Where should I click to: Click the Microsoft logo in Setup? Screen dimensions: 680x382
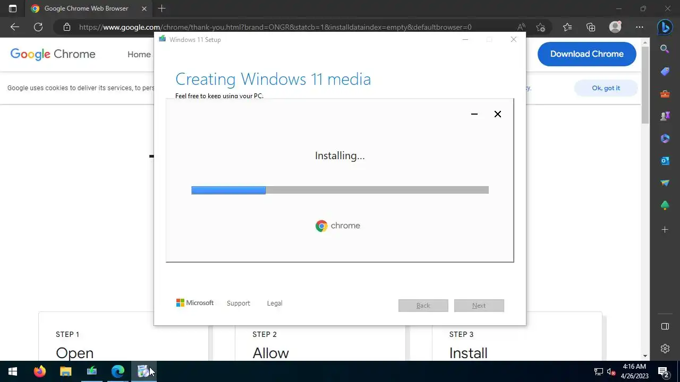coord(195,303)
